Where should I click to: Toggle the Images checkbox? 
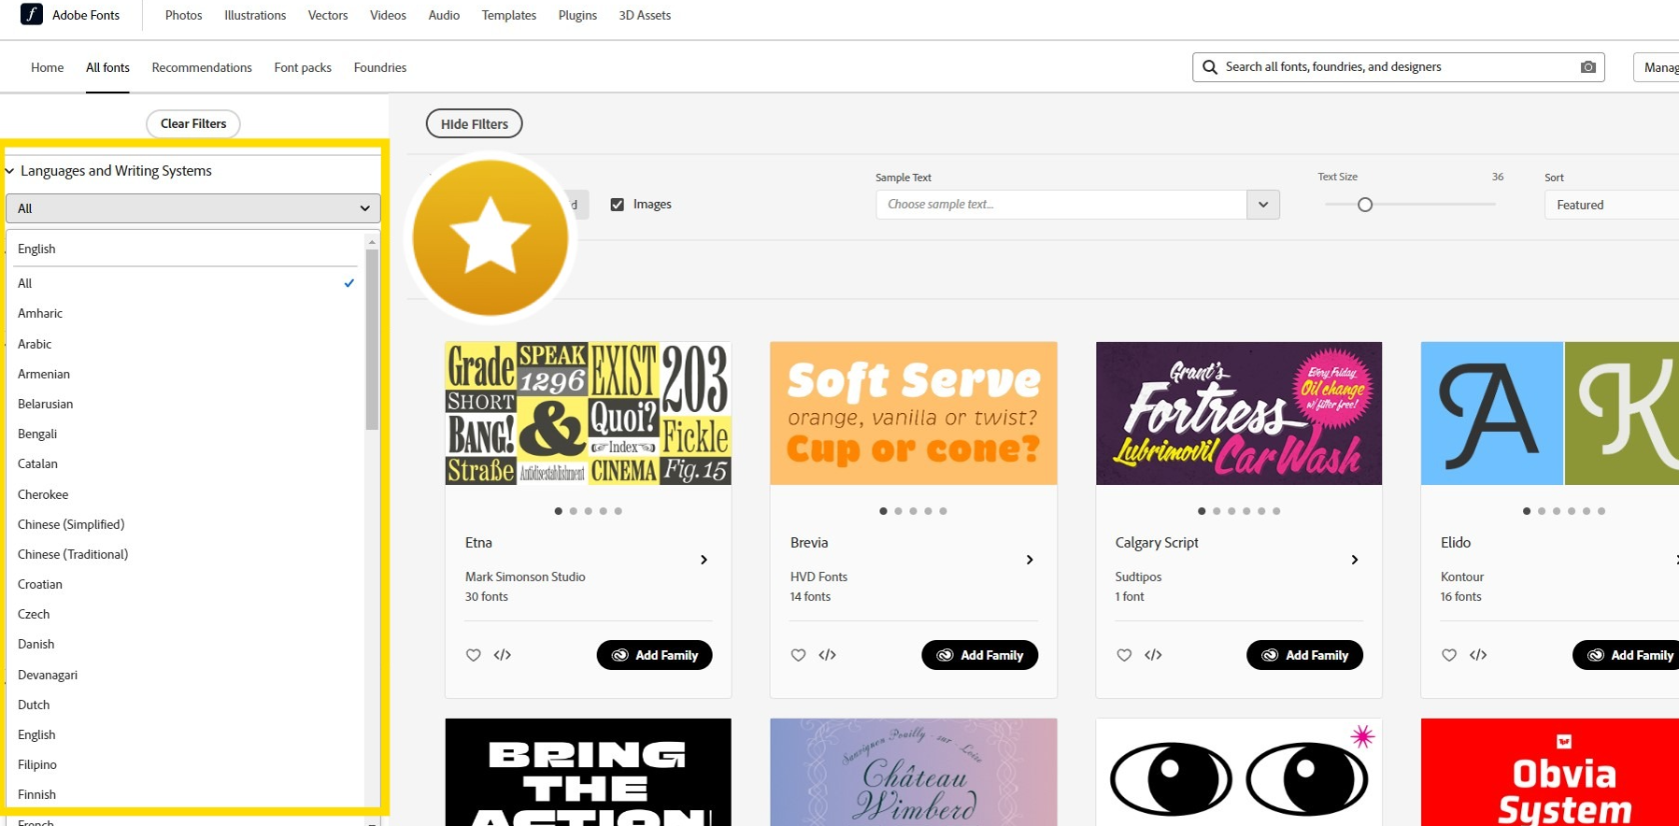pos(618,205)
